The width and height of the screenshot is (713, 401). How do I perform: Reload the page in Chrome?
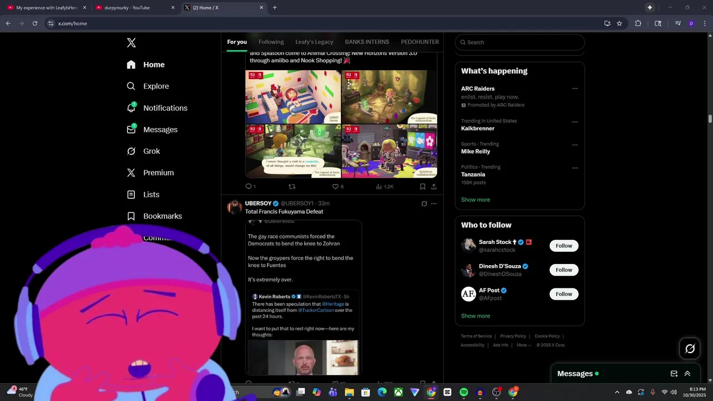35,23
